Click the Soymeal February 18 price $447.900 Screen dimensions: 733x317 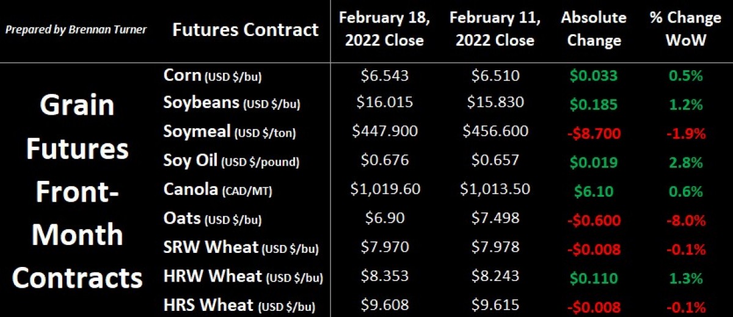(x=385, y=131)
